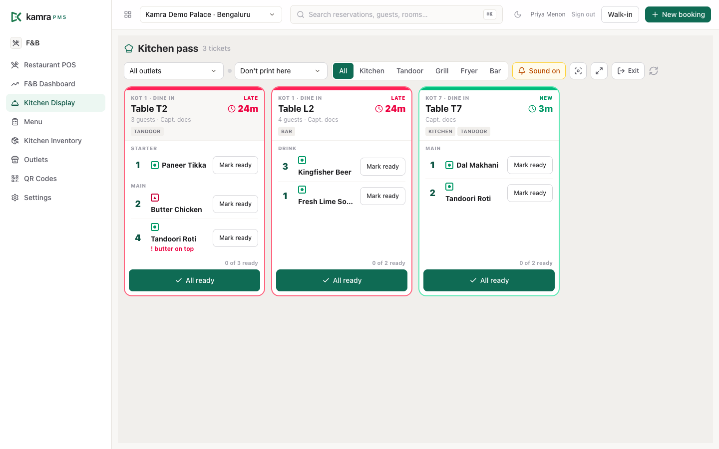Mark Kingfisher Beer as ready

click(382, 167)
